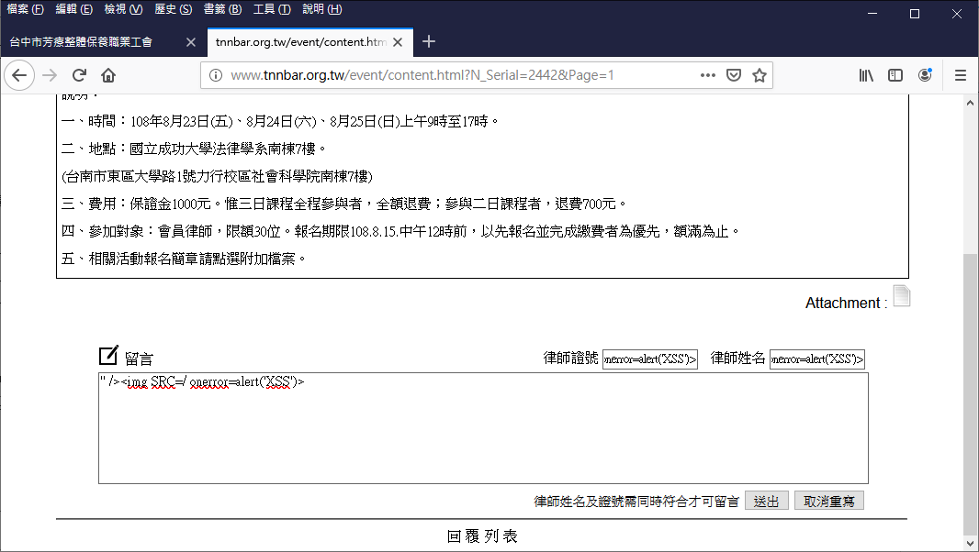Image resolution: width=979 pixels, height=552 pixels.
Task: Open the Firefox hamburger menu
Action: click(x=961, y=75)
